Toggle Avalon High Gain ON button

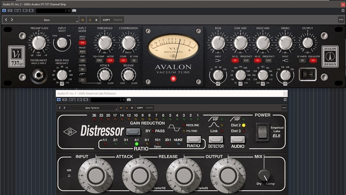pyautogui.click(x=82, y=43)
